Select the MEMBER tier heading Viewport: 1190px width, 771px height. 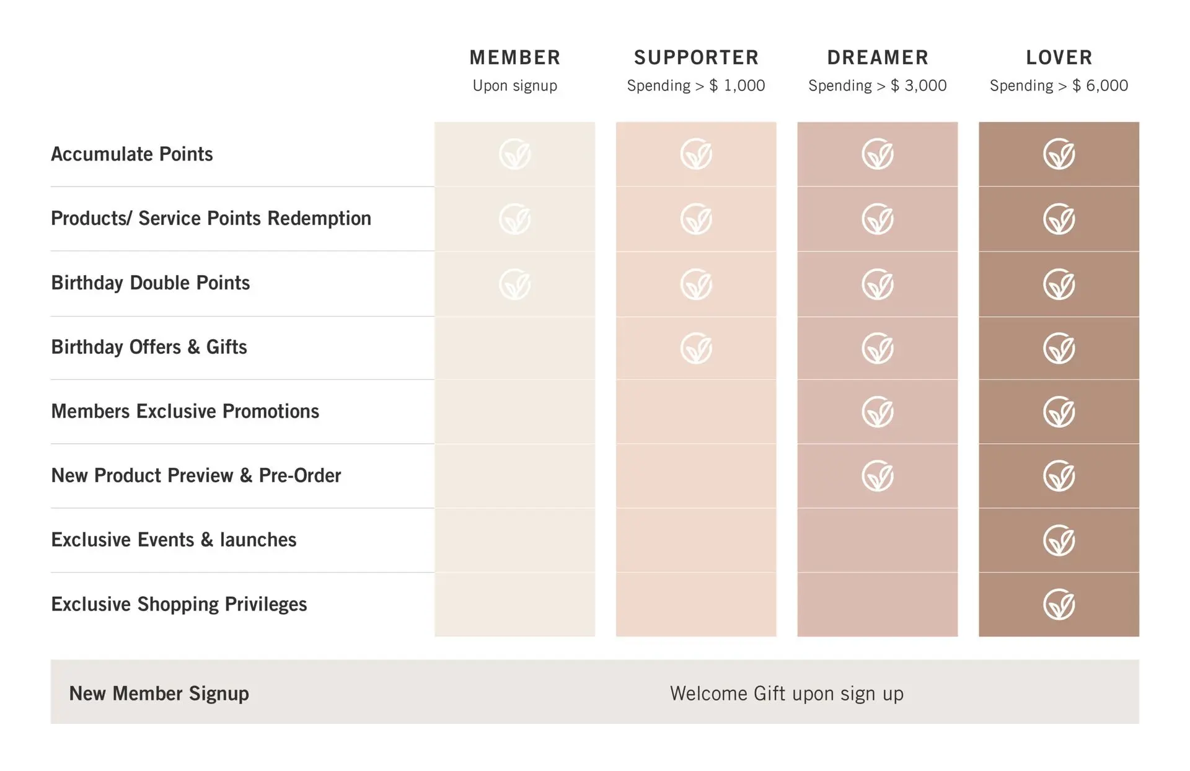coord(514,58)
